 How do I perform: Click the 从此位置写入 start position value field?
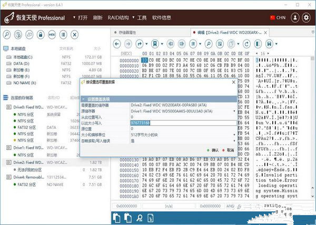click(x=183, y=117)
